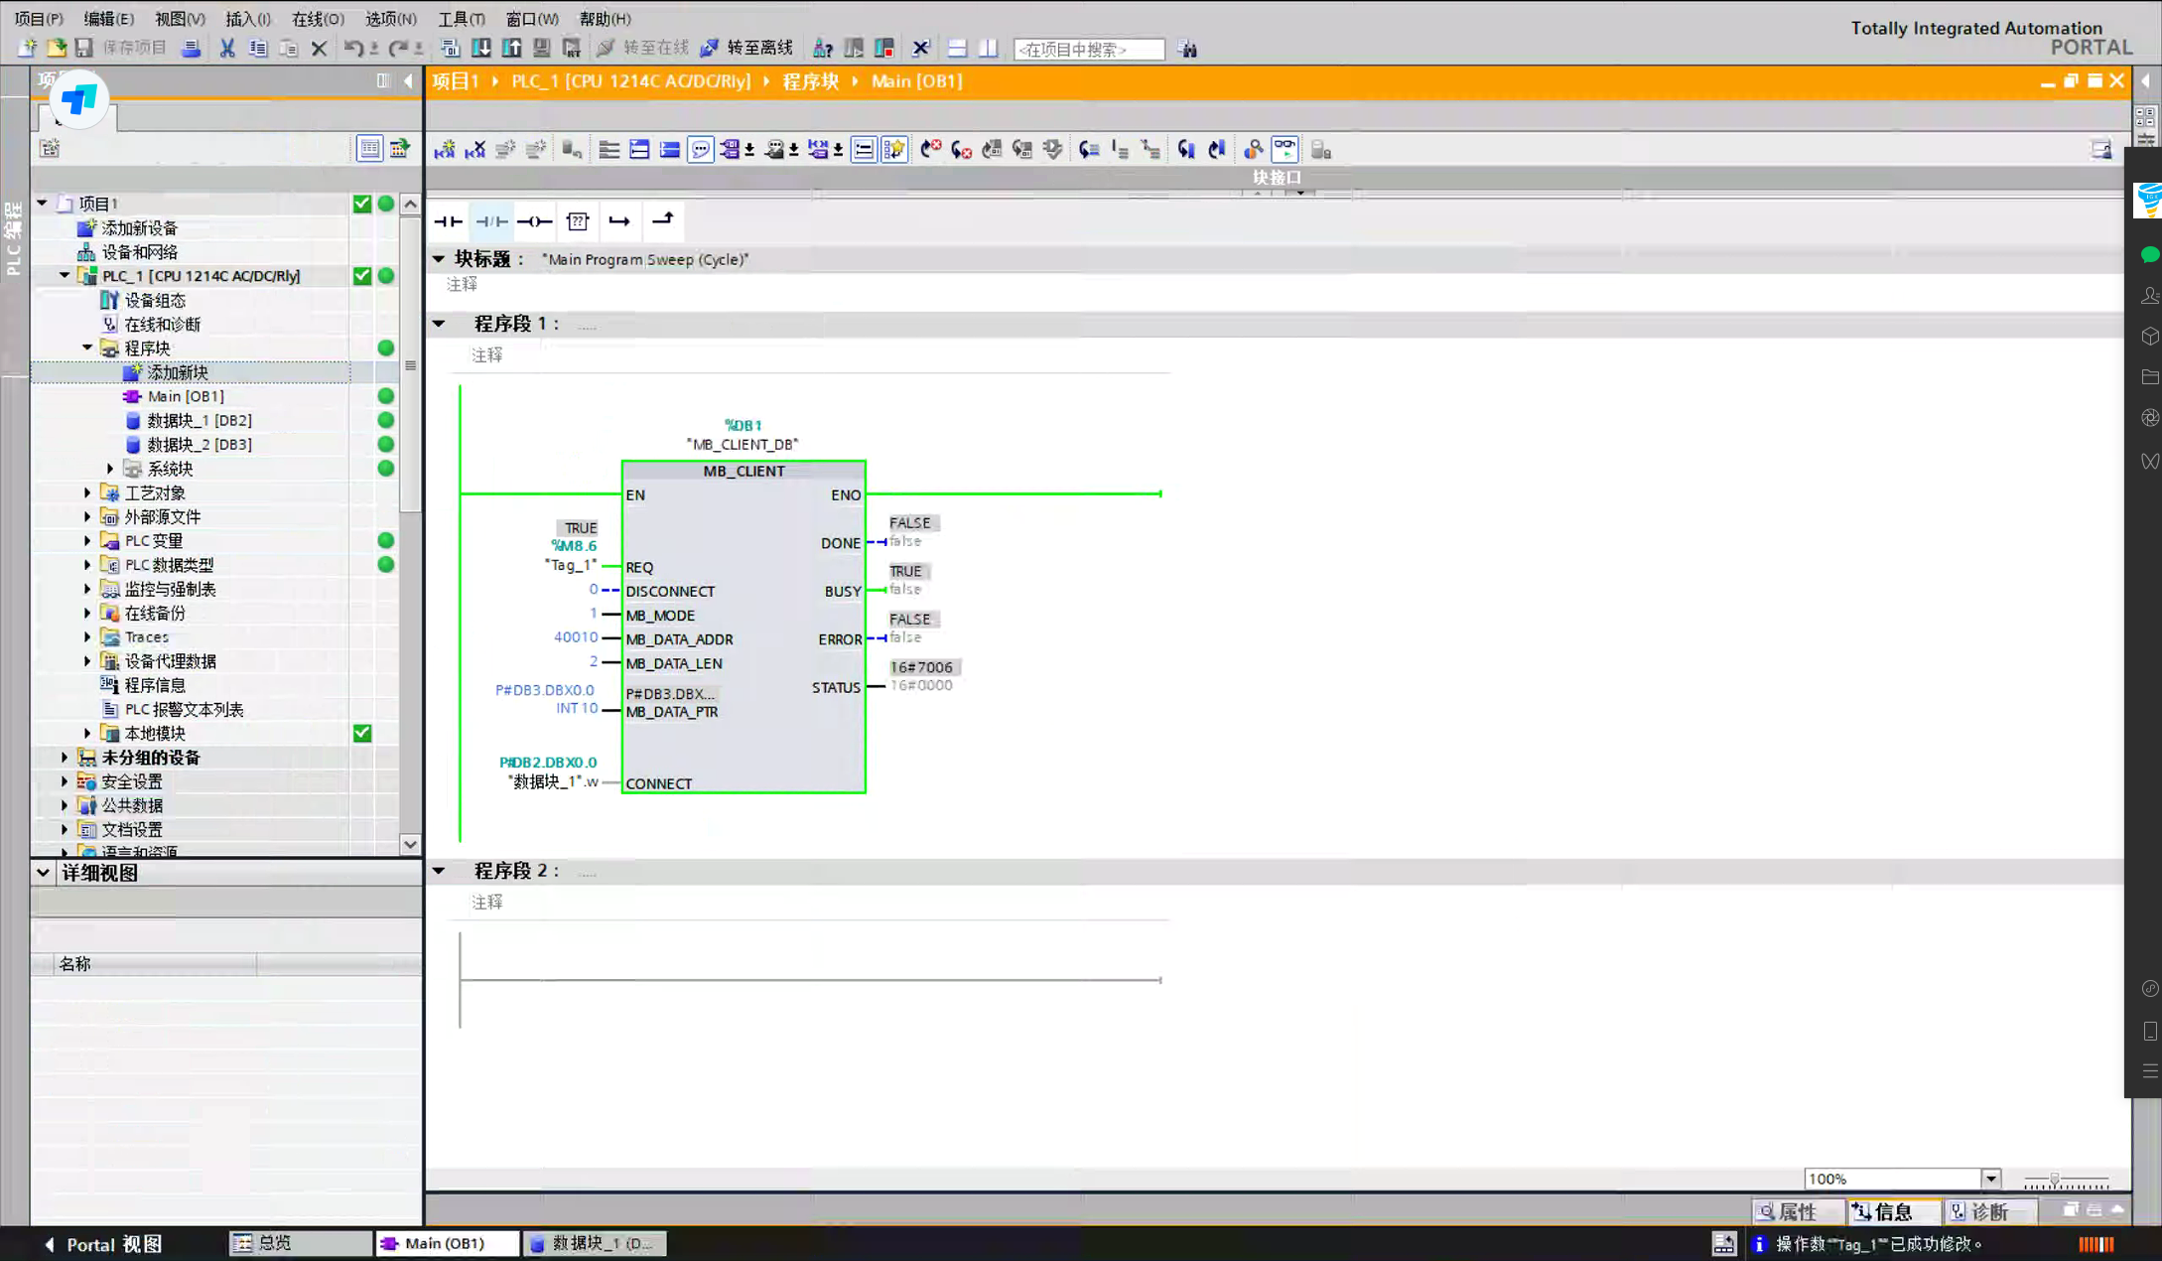Select 数据块_1 [DB2] in tree
Viewport: 2162px width, 1261px height.
pyautogui.click(x=200, y=421)
